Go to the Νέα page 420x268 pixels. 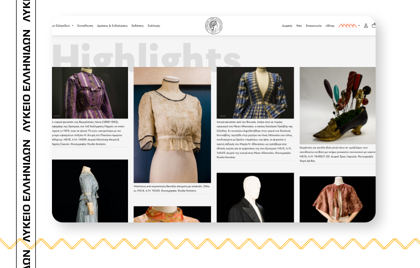[x=299, y=26]
